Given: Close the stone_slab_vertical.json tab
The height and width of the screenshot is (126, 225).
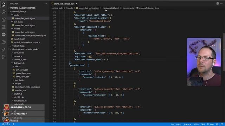Looking at the screenshot, I should pos(77,3).
